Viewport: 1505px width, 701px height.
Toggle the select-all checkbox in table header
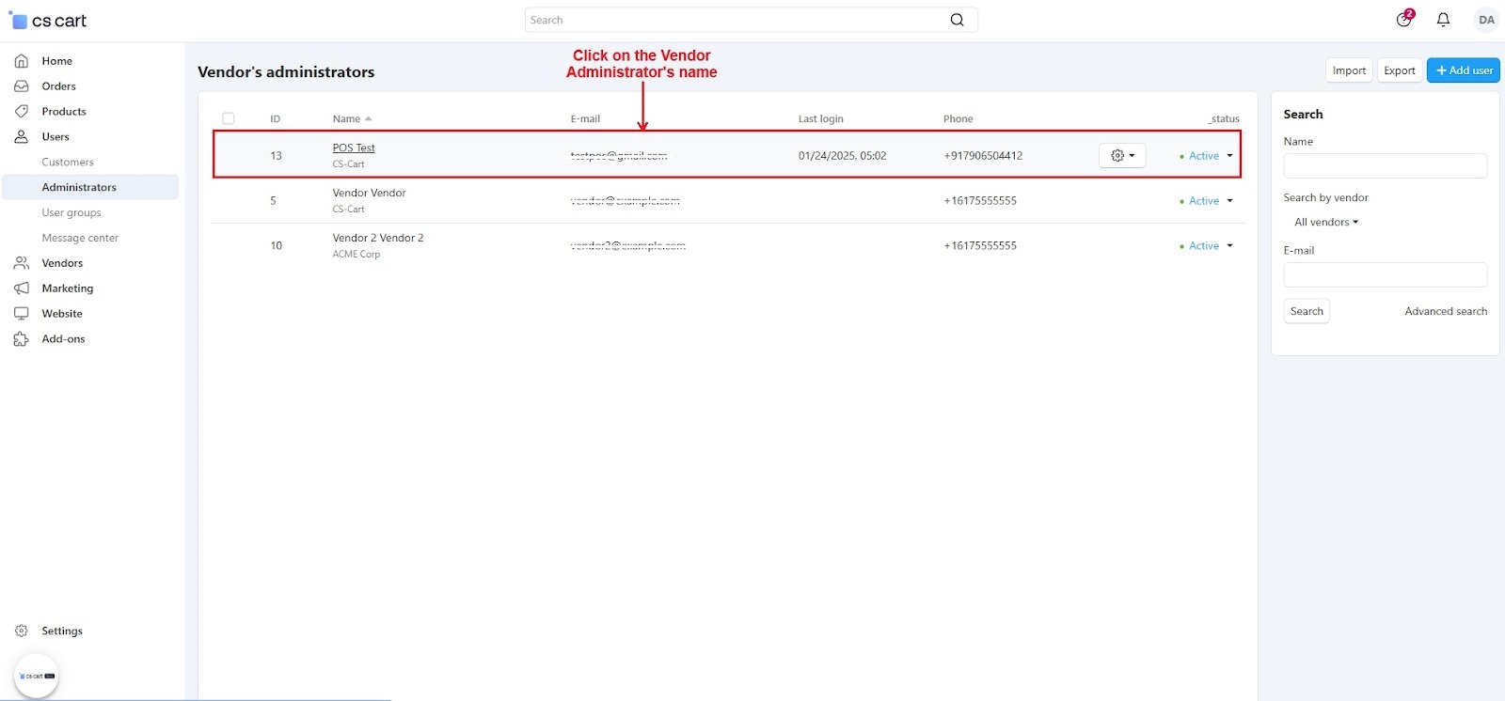pos(229,118)
